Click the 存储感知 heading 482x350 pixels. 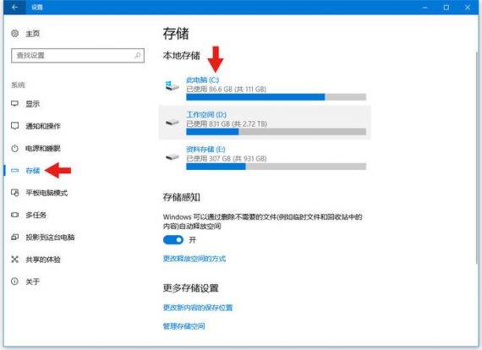coord(181,197)
